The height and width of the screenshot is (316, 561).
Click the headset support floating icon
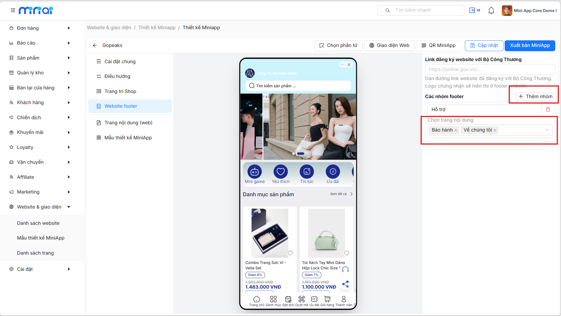point(346,269)
